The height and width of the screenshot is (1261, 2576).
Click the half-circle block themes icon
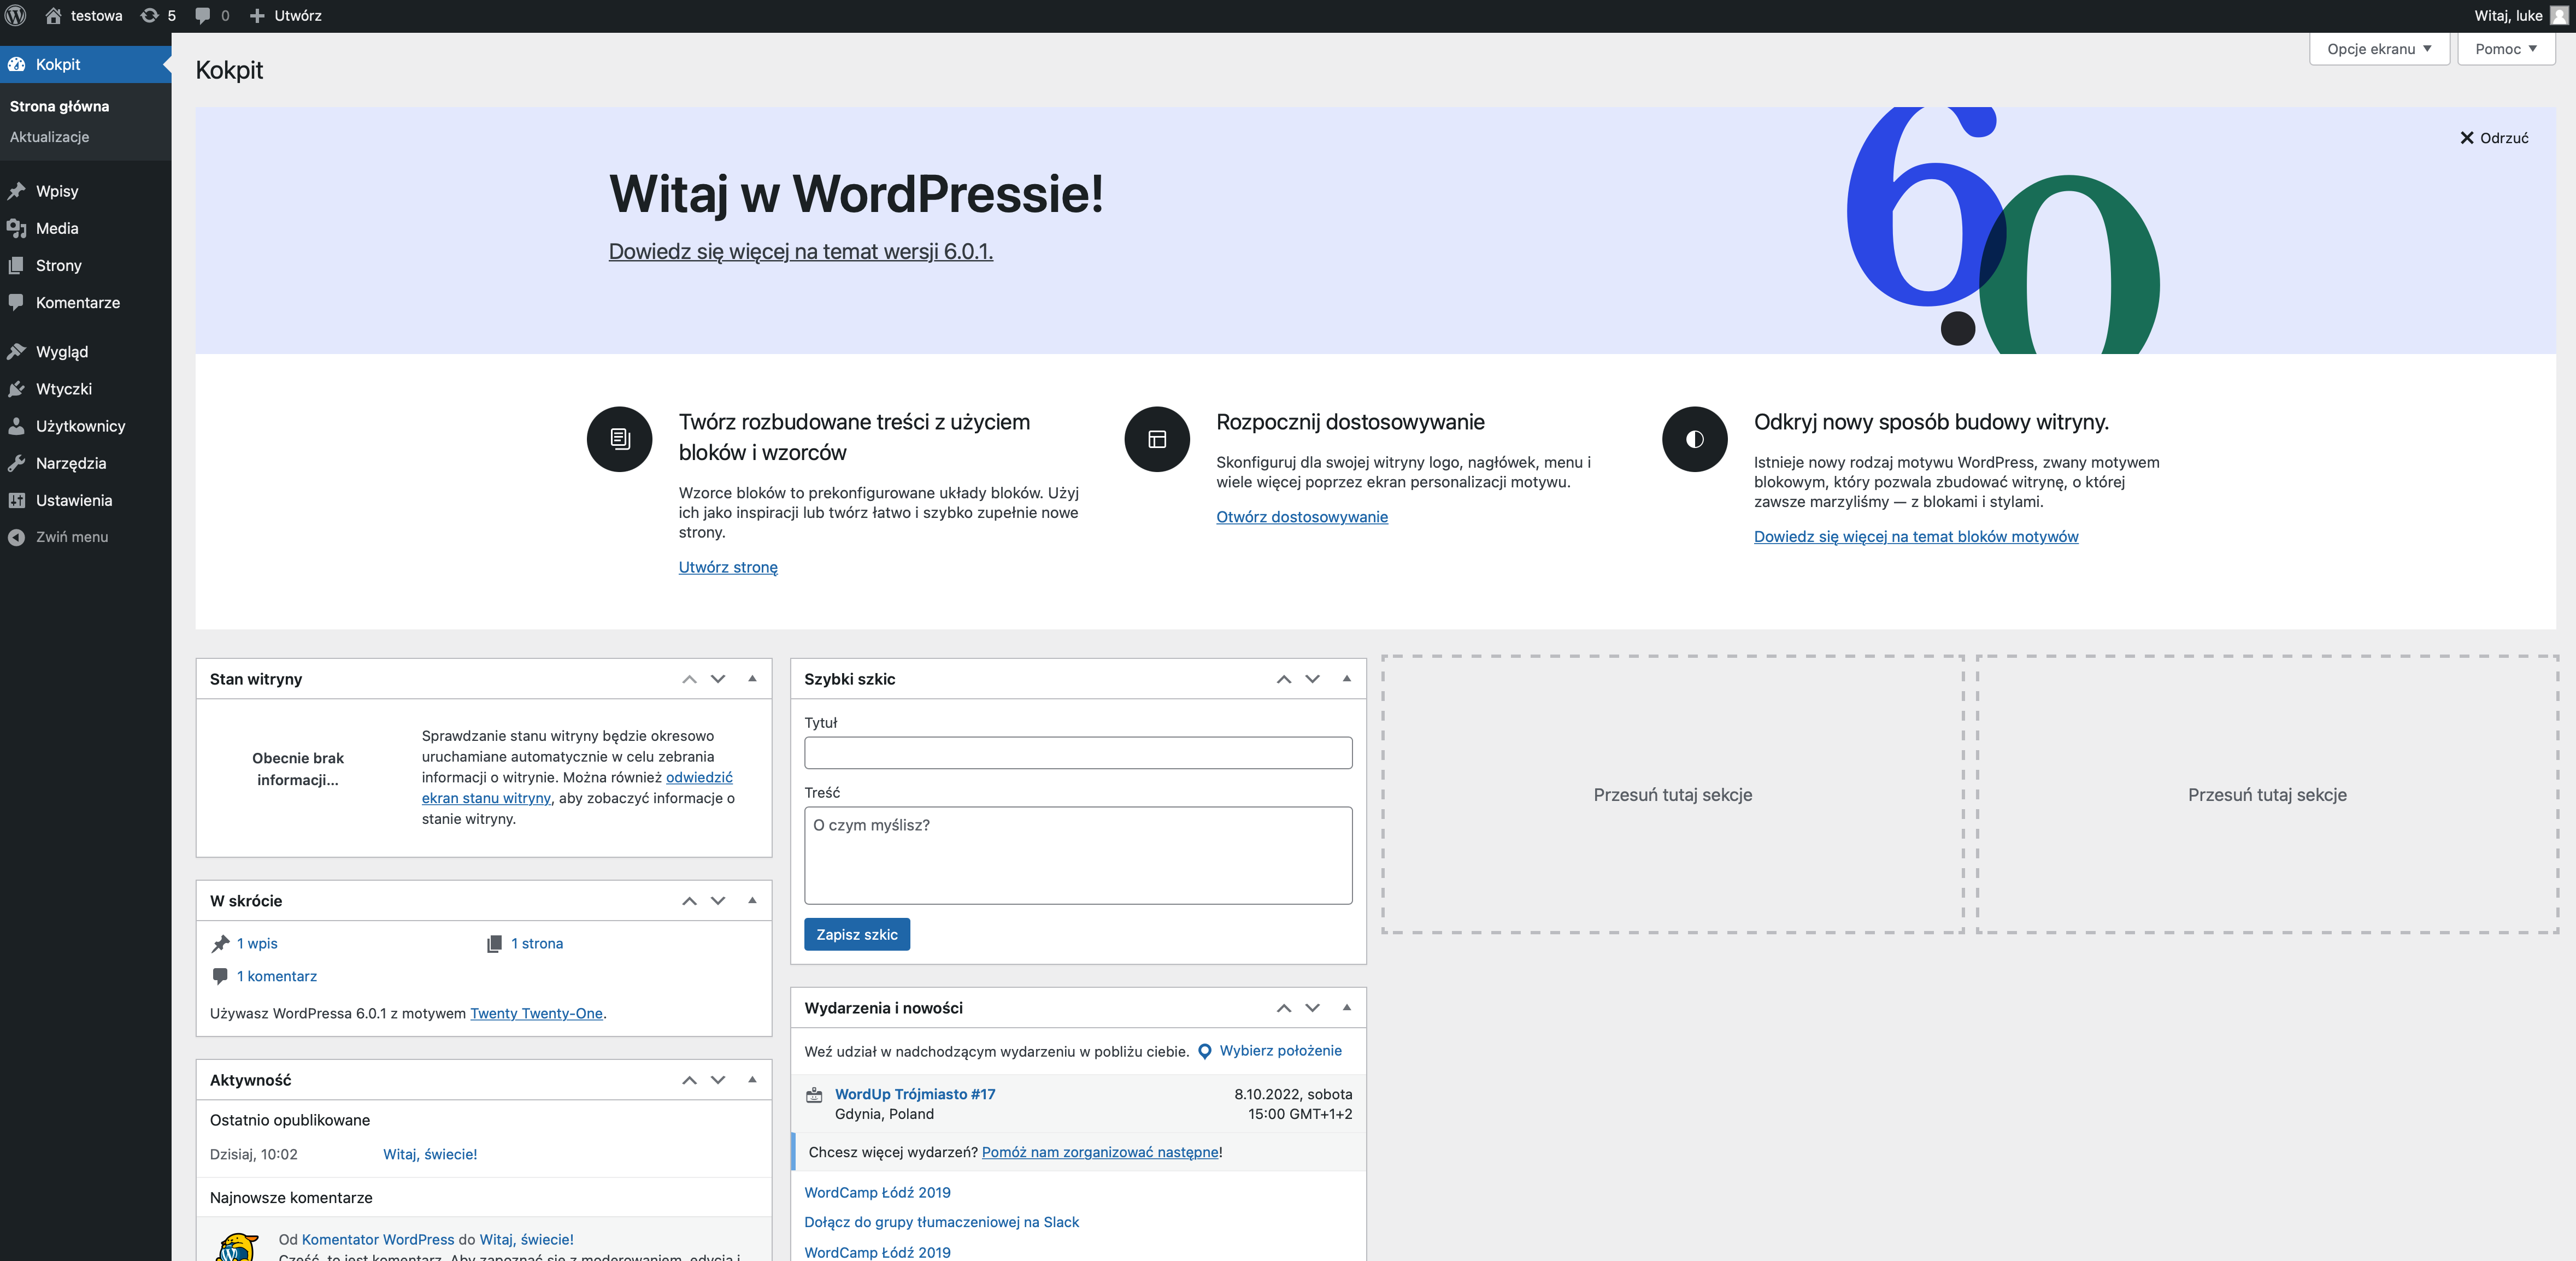pos(1694,439)
